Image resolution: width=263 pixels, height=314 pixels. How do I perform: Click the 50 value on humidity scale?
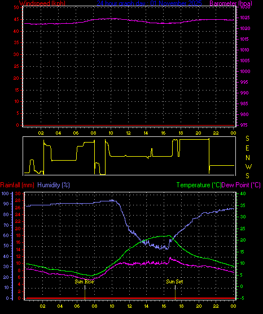(x=6, y=246)
